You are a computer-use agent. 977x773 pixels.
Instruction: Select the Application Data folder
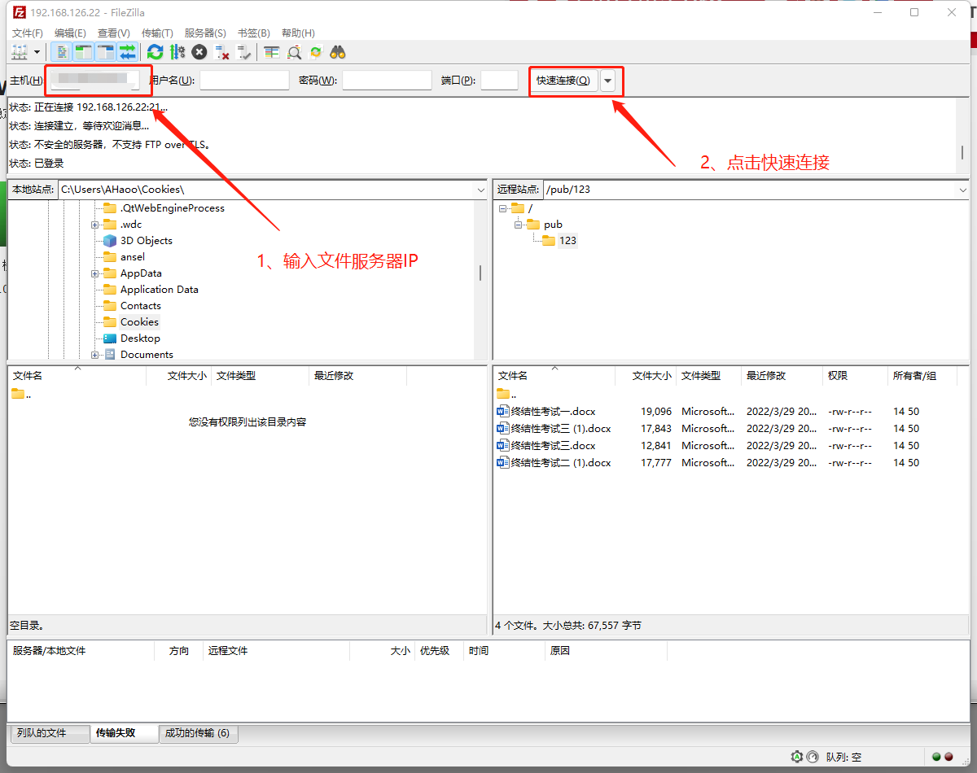pos(160,290)
